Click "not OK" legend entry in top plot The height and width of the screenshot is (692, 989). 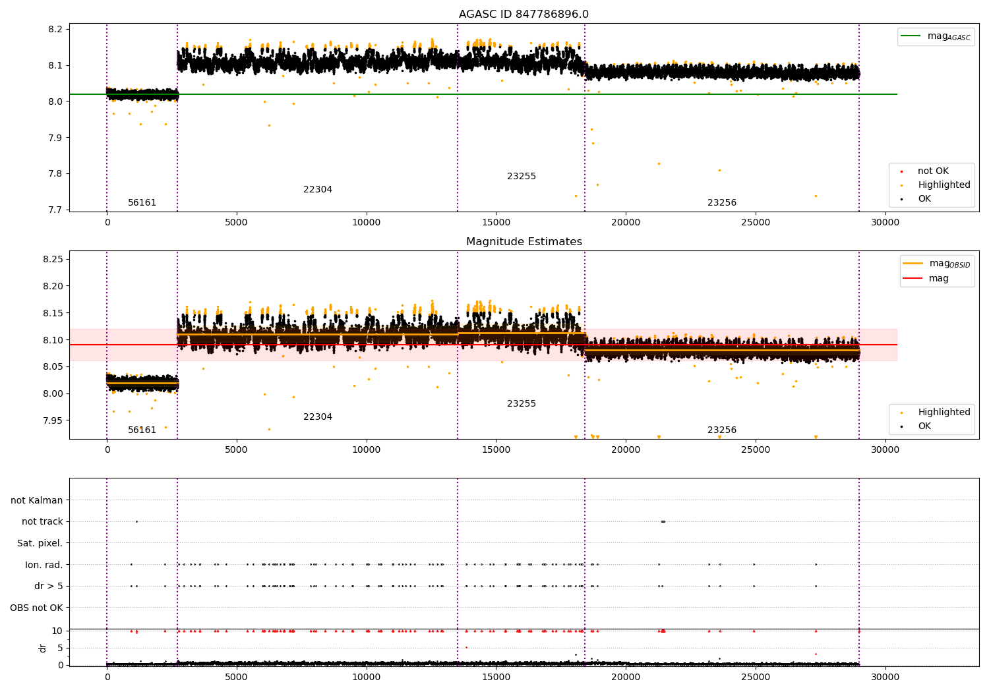933,171
